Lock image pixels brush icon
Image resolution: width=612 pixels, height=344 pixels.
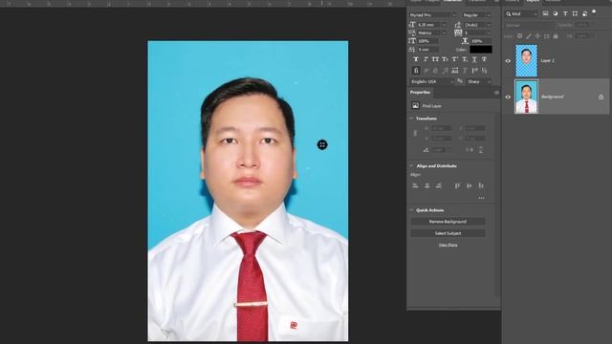(529, 36)
